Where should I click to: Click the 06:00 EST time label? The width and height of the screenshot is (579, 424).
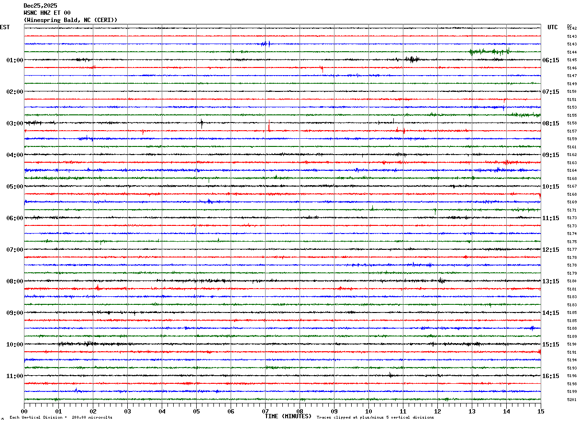point(15,218)
